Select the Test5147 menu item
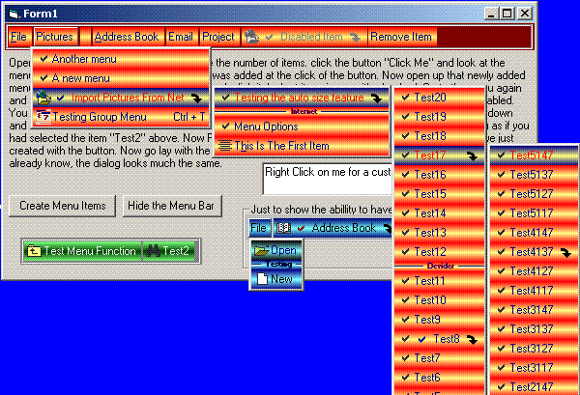 (535, 155)
